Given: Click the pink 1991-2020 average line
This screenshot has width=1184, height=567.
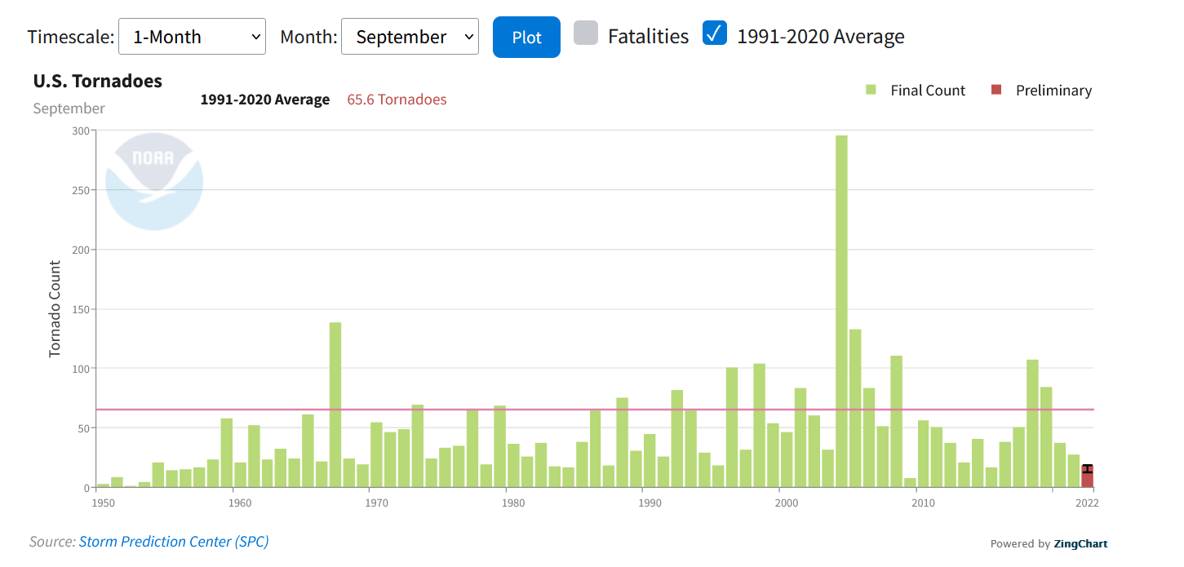Looking at the screenshot, I should coord(571,410).
